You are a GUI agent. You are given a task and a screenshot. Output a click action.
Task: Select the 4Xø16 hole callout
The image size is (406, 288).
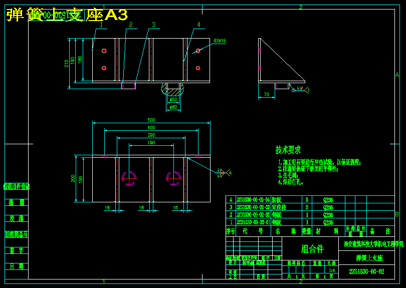220,41
